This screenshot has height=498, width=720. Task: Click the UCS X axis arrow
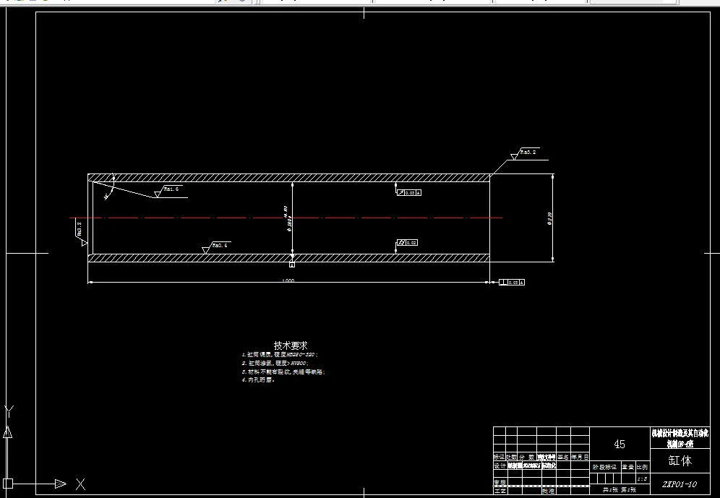tap(60, 484)
